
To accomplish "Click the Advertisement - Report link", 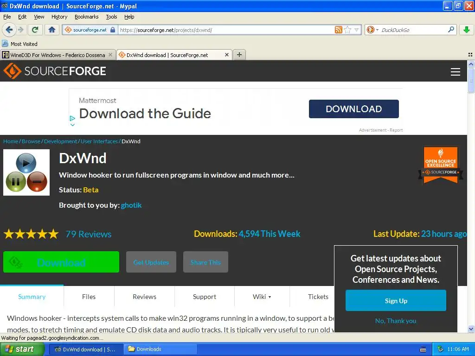I will click(381, 130).
